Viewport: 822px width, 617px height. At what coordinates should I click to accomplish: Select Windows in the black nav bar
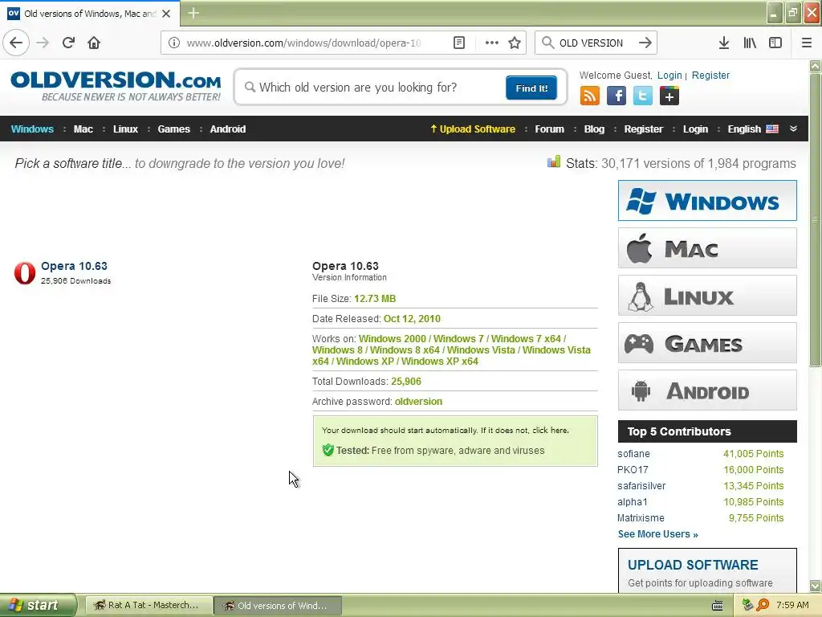click(32, 129)
